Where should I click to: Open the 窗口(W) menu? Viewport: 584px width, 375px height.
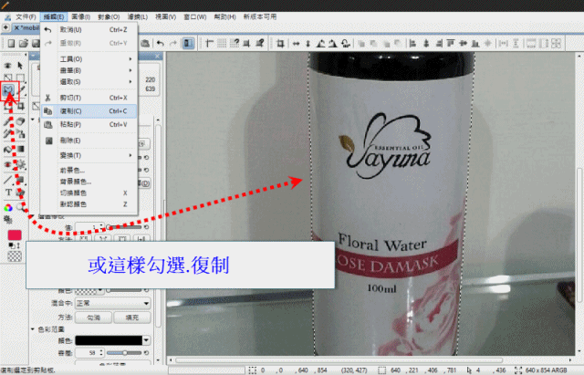pos(194,16)
